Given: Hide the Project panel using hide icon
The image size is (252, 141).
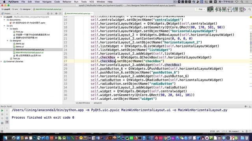Looking at the screenshot, I should coord(60,14).
